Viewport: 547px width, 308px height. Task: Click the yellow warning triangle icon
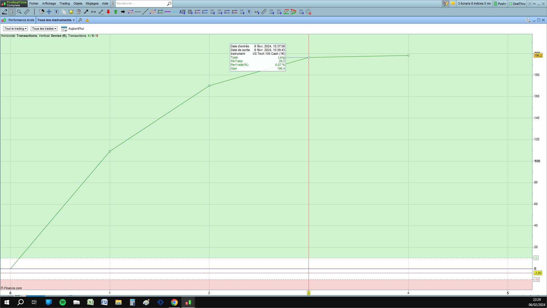[87, 20]
